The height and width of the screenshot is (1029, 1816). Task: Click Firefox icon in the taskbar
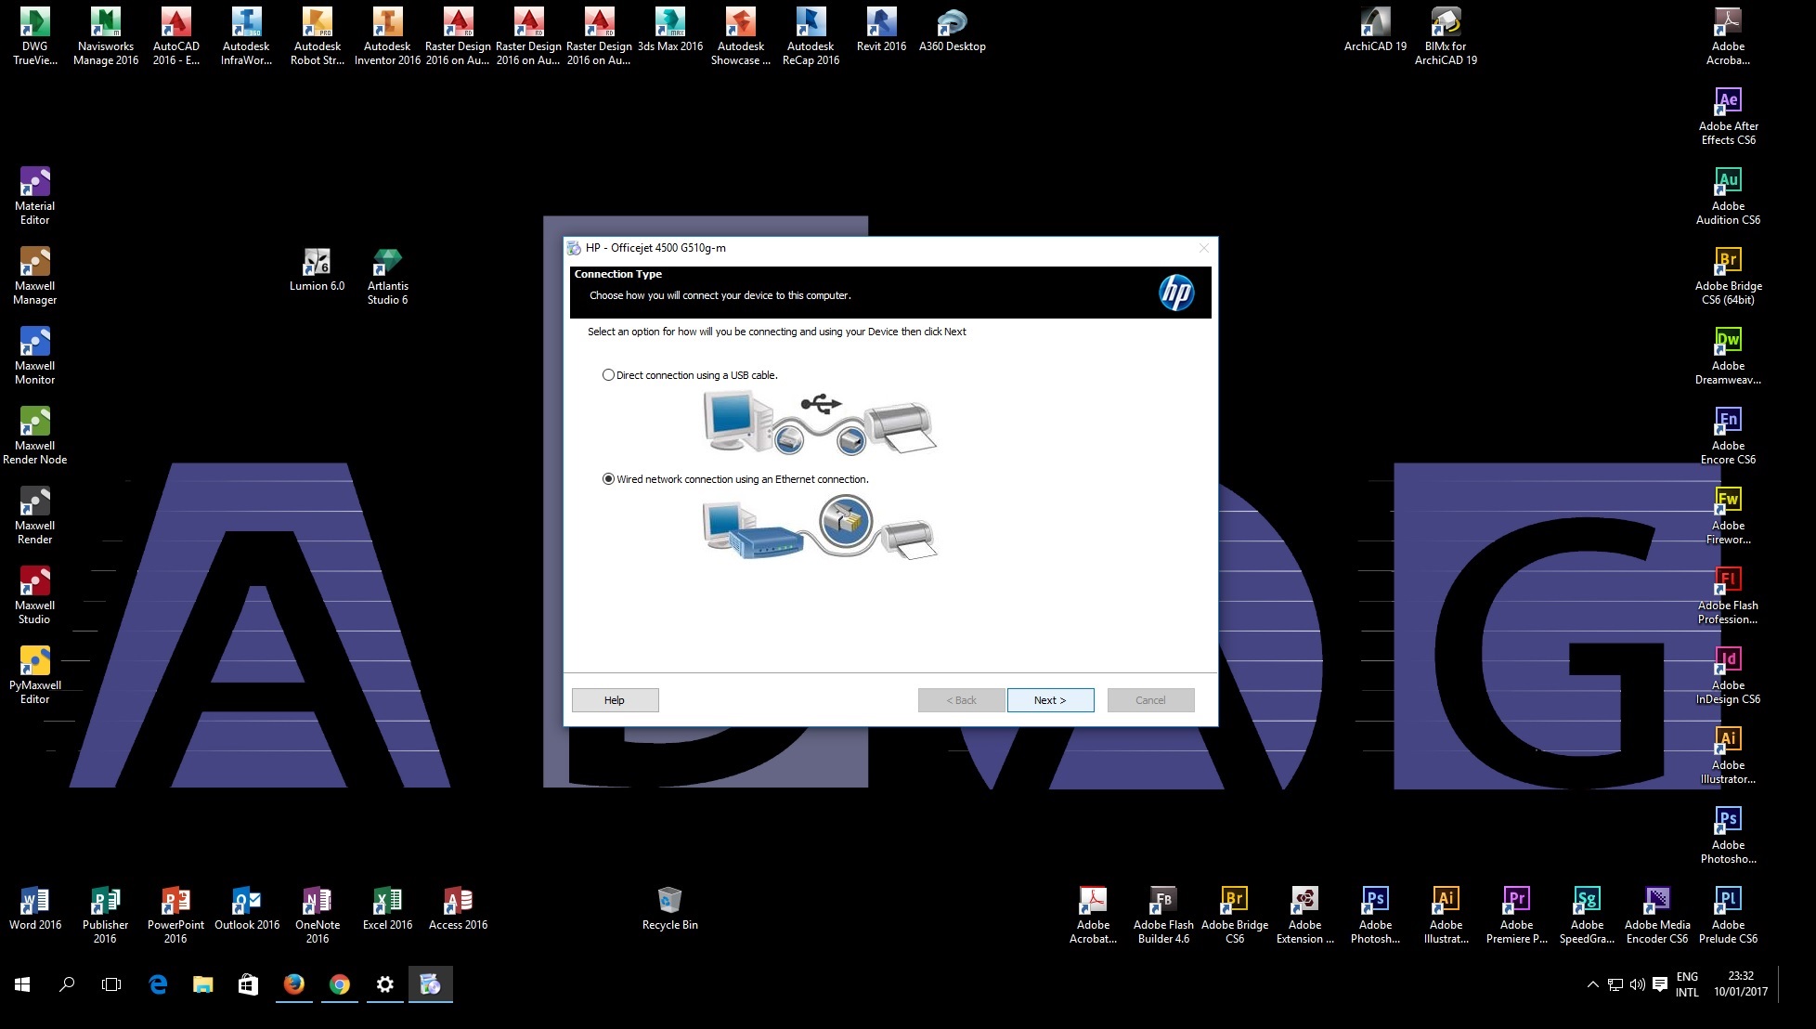pos(294,984)
